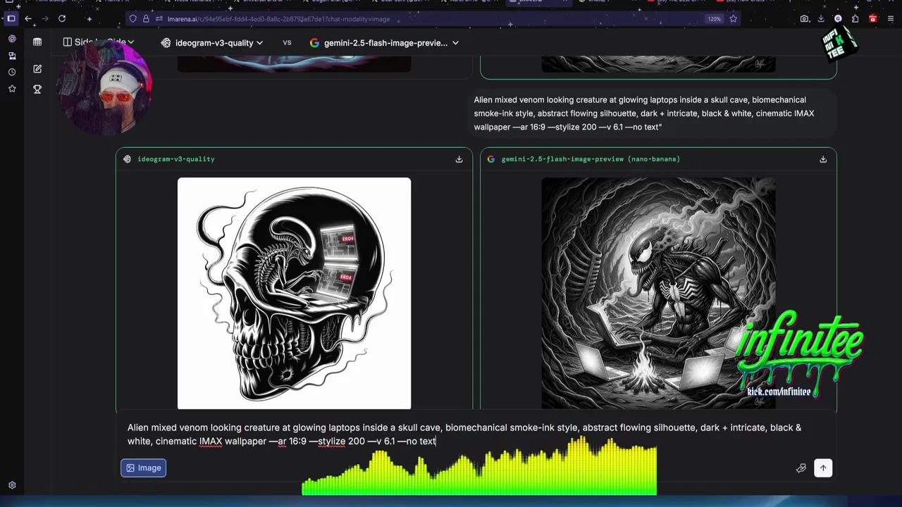The width and height of the screenshot is (902, 507).
Task: Click the 'ideogram-v3-quality' card header label
Action: (176, 159)
